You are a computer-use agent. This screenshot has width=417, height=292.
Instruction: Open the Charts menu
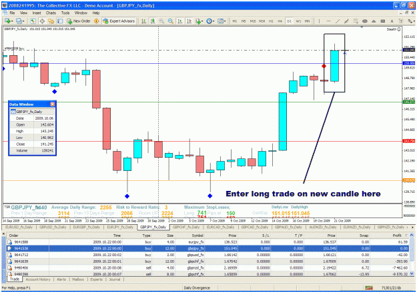pos(51,13)
